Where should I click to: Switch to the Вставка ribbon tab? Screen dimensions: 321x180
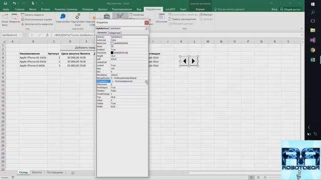(46, 9)
